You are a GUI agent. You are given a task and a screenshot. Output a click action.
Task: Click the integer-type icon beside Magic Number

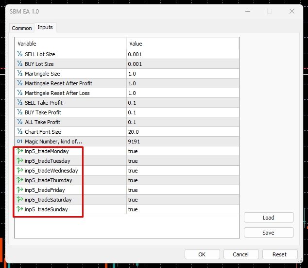[x=19, y=141]
